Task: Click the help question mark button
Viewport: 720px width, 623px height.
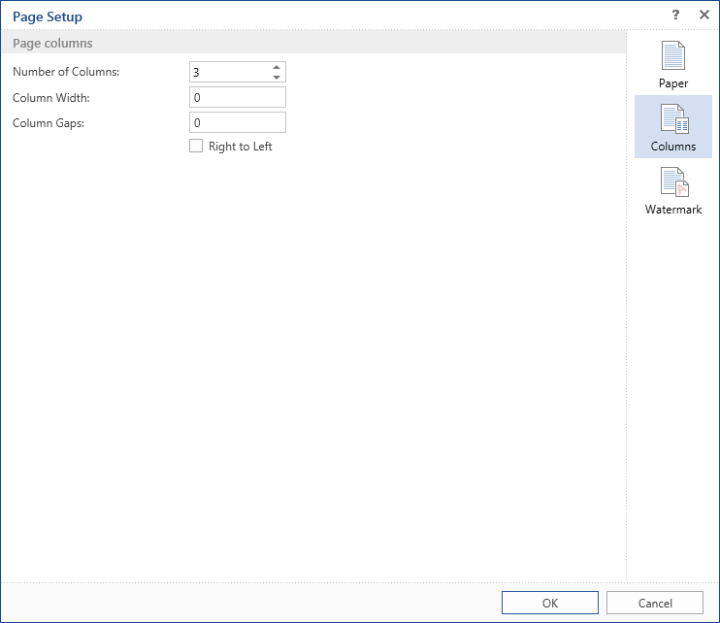Action: click(x=676, y=16)
